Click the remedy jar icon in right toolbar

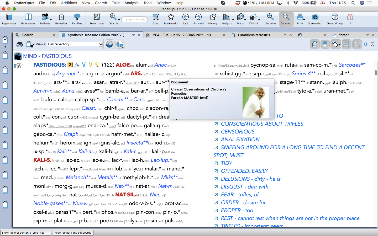[314, 44]
